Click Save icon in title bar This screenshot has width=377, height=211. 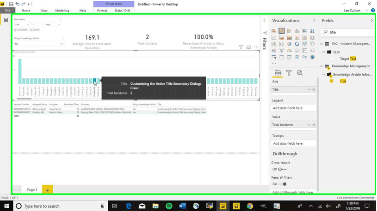[x=11, y=4]
